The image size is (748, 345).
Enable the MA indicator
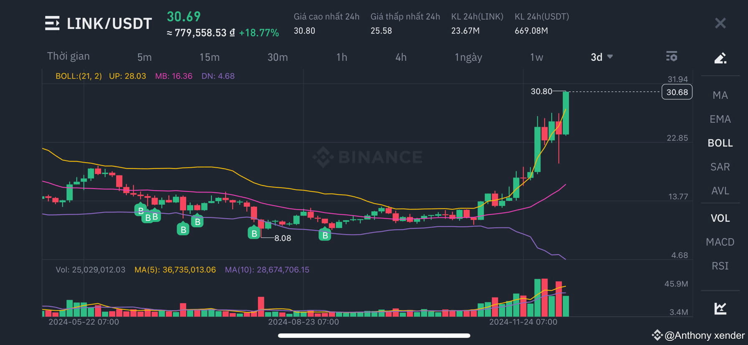point(720,95)
